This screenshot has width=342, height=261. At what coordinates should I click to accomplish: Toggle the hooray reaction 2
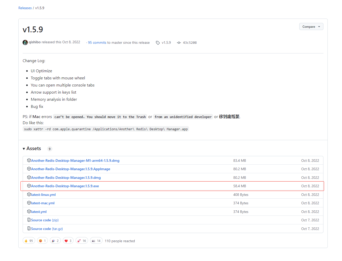pyautogui.click(x=55, y=241)
